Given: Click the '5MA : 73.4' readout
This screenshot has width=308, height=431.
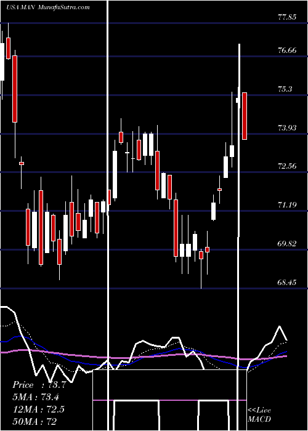Looking at the screenshot, I should [x=36, y=397].
